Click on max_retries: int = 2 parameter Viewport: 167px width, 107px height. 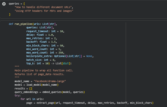coord(41,38)
